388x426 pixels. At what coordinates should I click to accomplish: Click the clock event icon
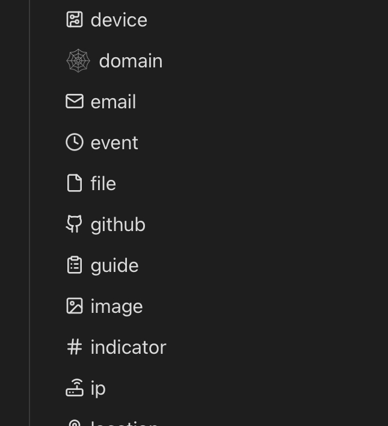click(75, 142)
